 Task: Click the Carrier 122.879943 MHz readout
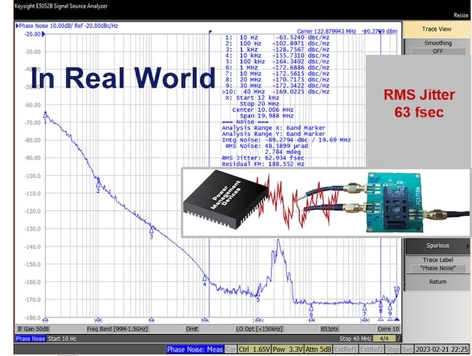pyautogui.click(x=326, y=31)
